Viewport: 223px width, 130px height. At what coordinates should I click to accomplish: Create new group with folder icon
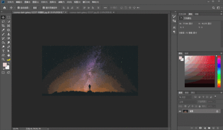[209, 128]
